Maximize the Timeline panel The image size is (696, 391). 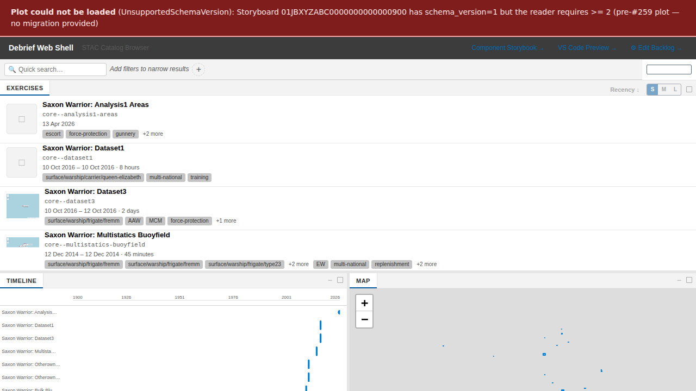click(x=340, y=280)
